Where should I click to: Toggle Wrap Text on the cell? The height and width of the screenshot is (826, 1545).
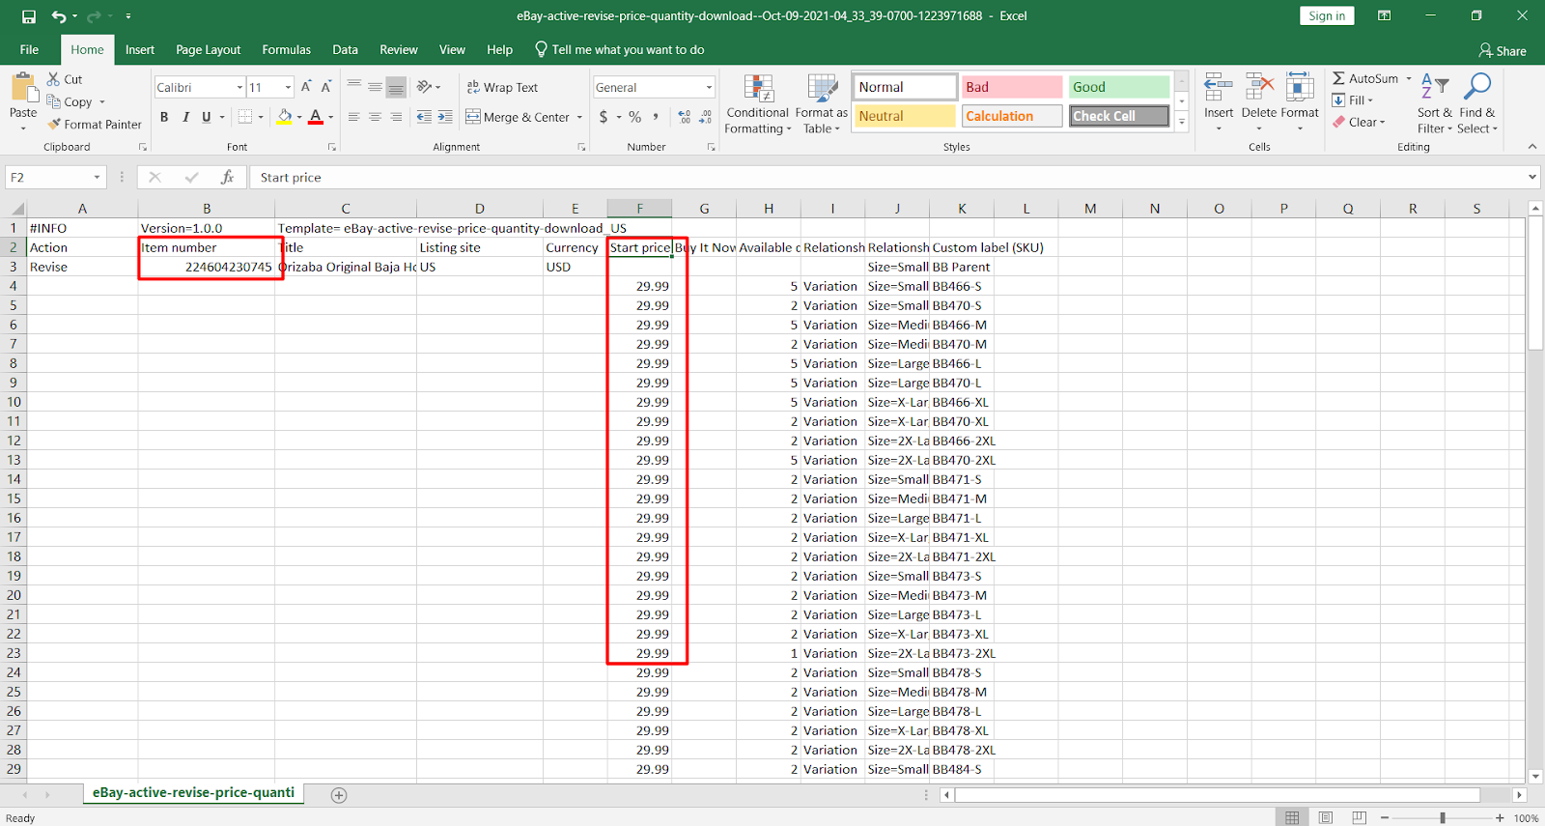point(502,87)
